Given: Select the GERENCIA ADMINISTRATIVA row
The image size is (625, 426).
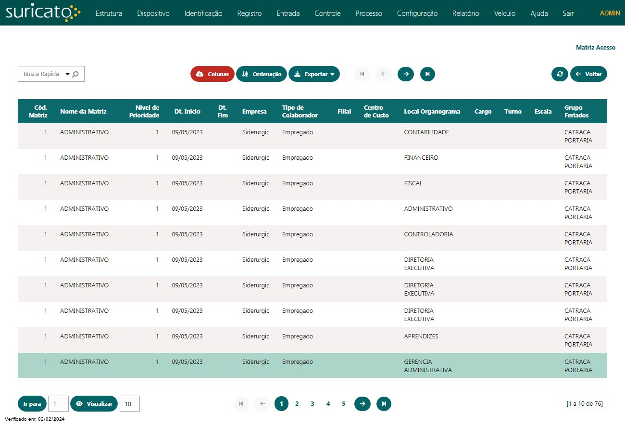Looking at the screenshot, I should (312, 365).
